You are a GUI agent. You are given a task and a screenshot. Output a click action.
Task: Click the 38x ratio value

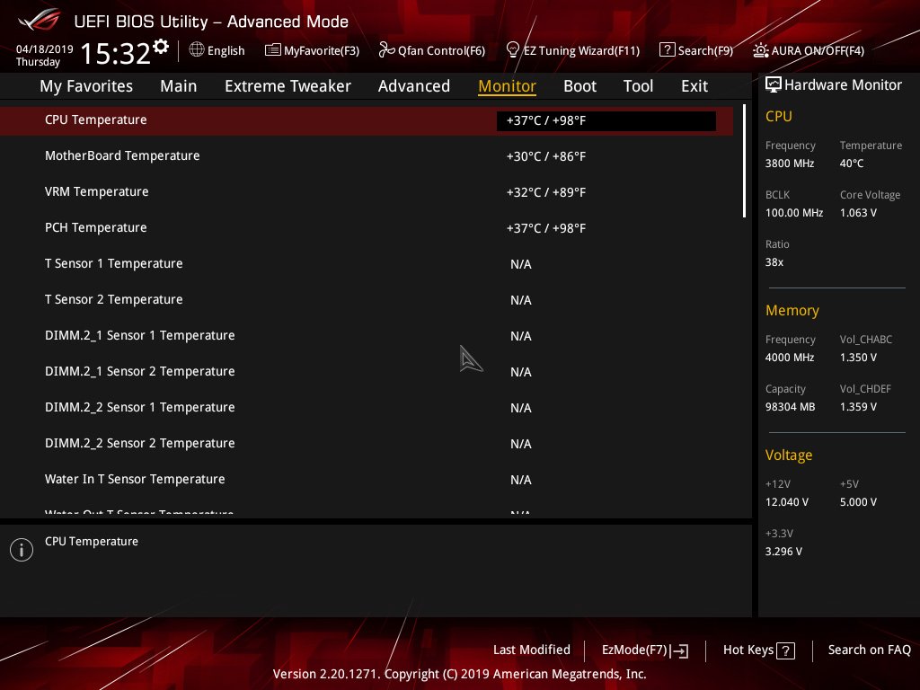tap(774, 262)
